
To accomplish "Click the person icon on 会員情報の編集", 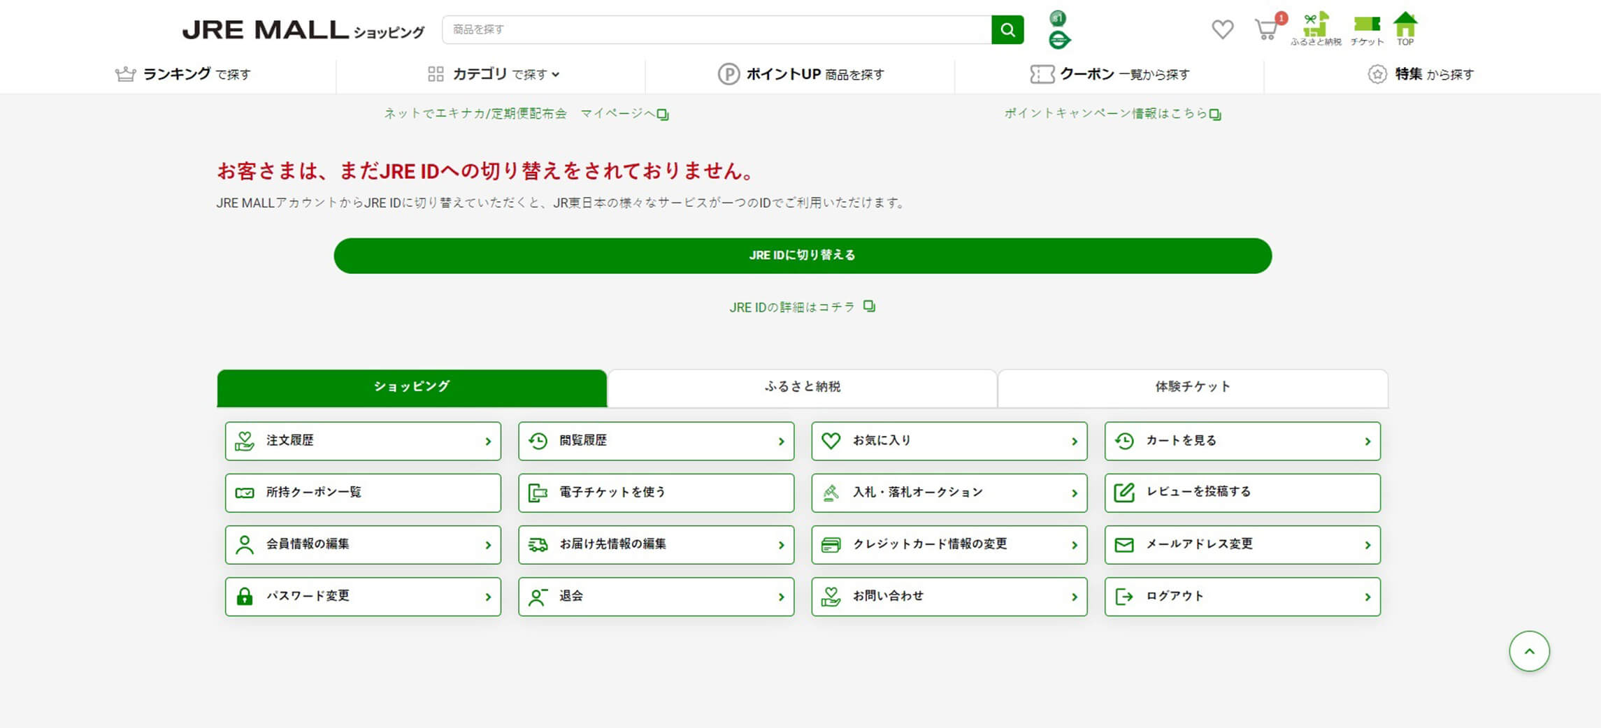I will coord(245,544).
